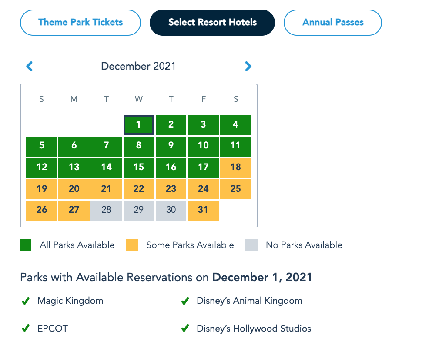Click the yellow Some Parks Available swatch

(x=132, y=245)
